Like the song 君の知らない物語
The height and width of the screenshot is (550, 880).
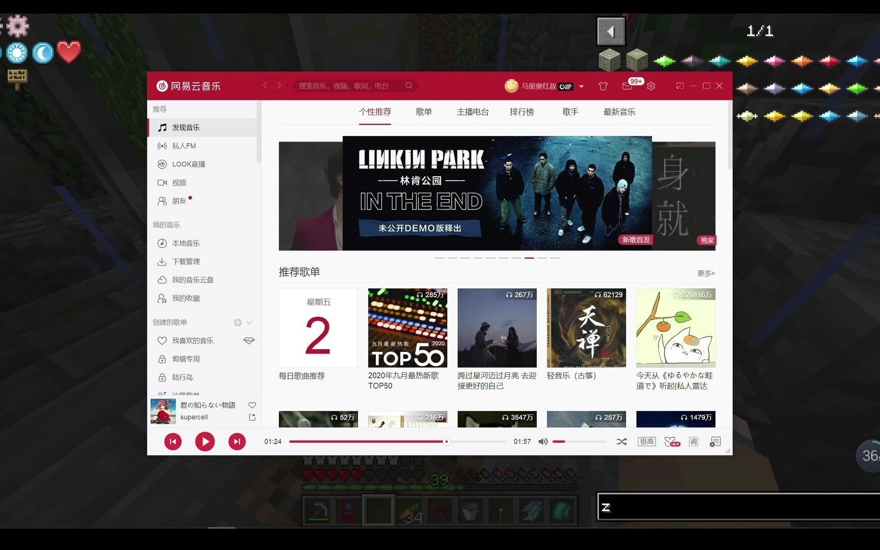(x=252, y=405)
